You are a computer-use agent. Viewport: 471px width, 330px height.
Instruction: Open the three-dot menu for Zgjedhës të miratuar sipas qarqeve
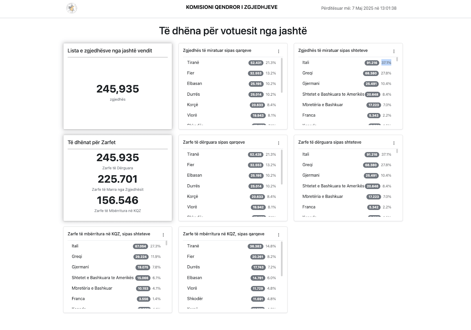tap(278, 51)
